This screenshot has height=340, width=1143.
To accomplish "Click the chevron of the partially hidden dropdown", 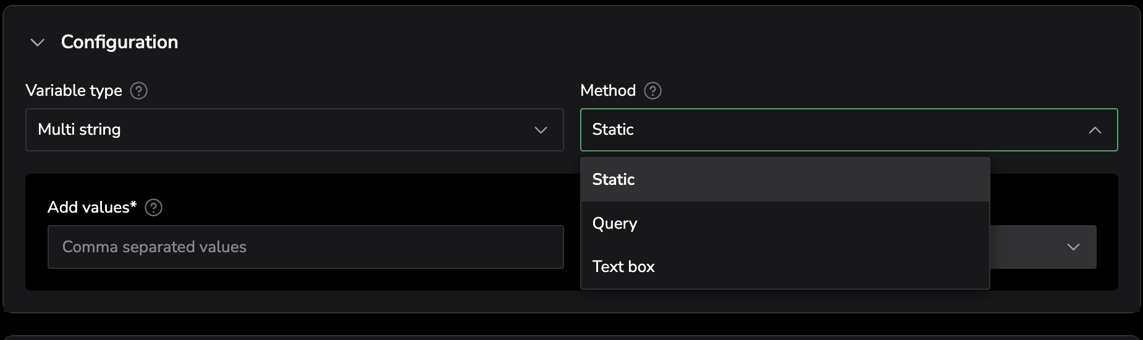I will coord(1073,247).
